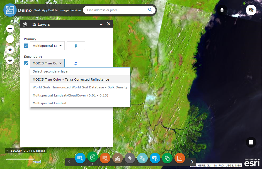Open the Primary Multispectral layer dropdown
Image resolution: width=262 pixels, height=169 pixels.
tap(47, 46)
